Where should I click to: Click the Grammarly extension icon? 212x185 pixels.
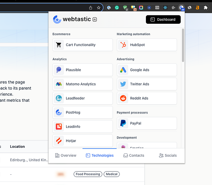click(117, 7)
